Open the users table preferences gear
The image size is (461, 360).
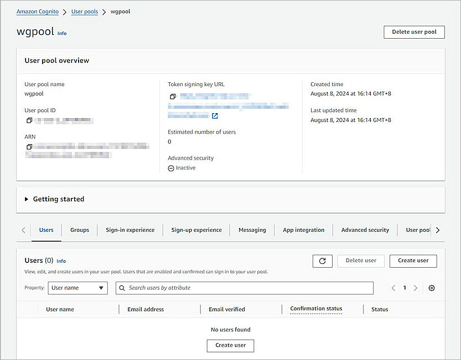pos(432,288)
